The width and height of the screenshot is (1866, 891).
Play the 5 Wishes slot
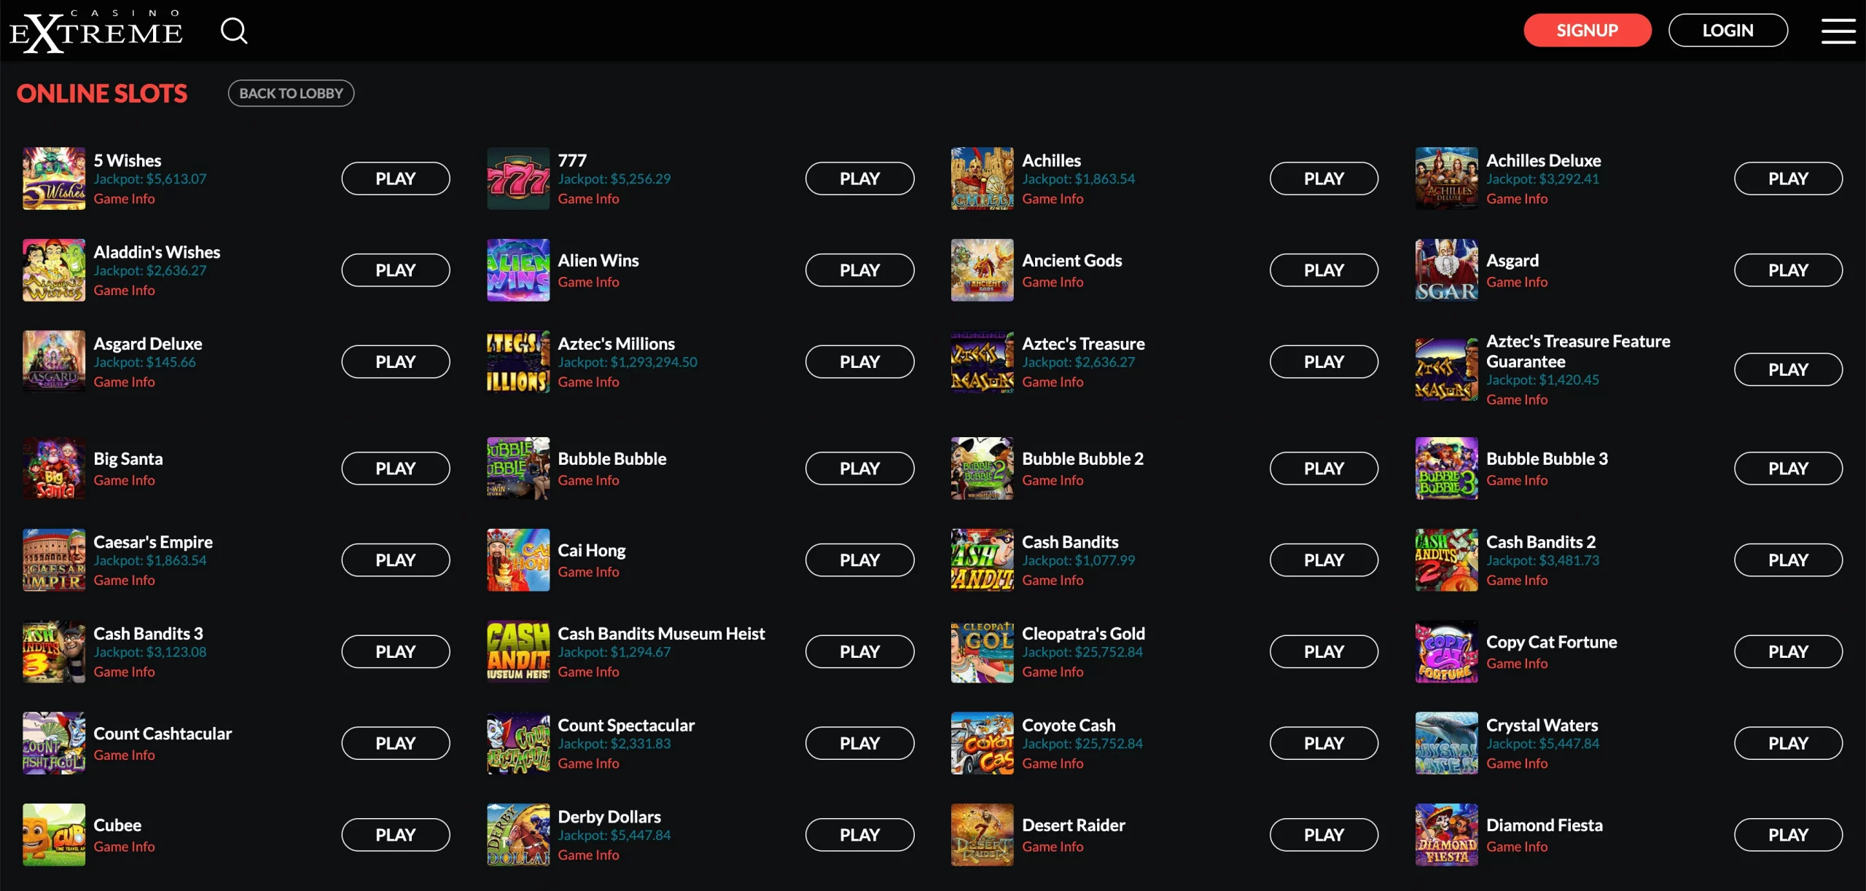pos(396,178)
